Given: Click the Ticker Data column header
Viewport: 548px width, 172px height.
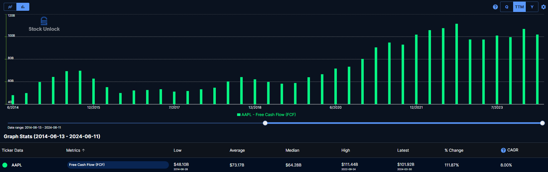Looking at the screenshot, I should 12,150.
